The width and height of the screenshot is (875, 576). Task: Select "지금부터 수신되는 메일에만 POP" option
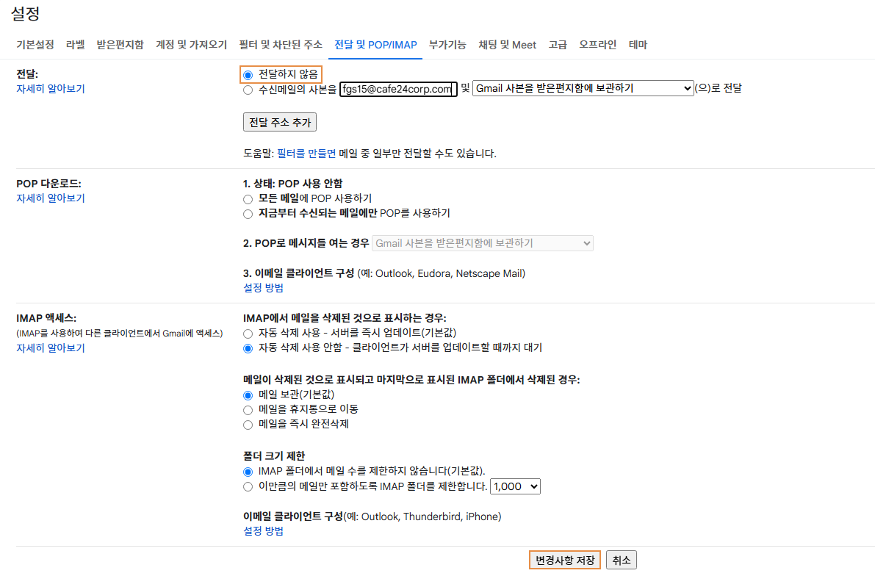click(x=248, y=214)
